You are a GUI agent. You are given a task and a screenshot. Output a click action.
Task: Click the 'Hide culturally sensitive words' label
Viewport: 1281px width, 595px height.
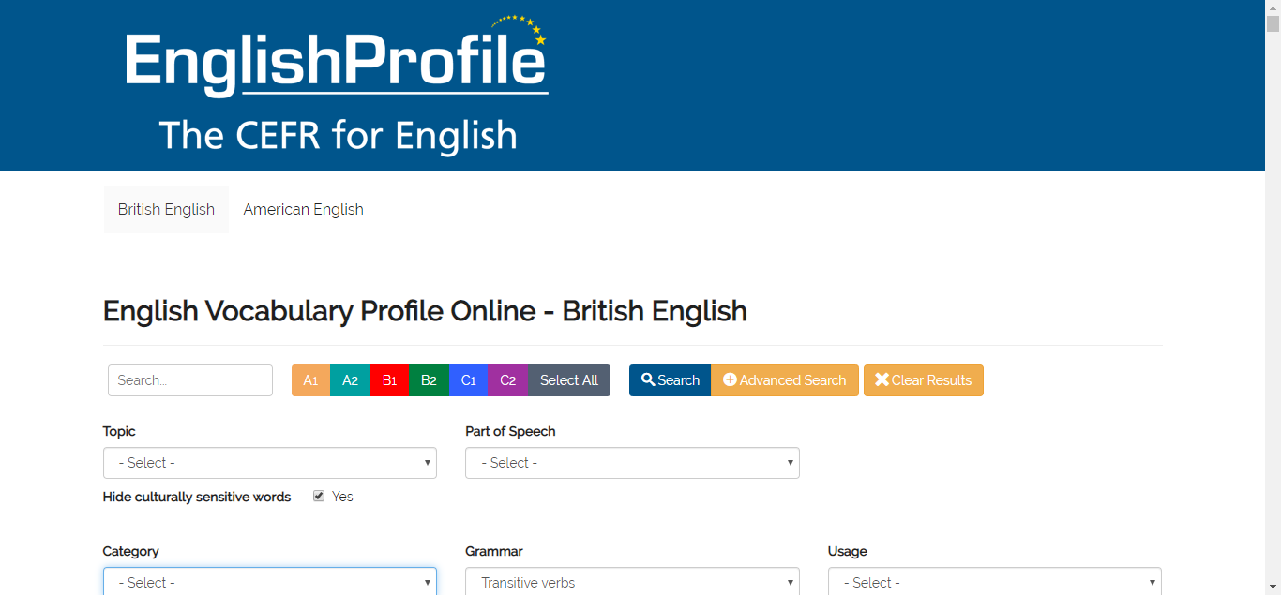(x=197, y=497)
